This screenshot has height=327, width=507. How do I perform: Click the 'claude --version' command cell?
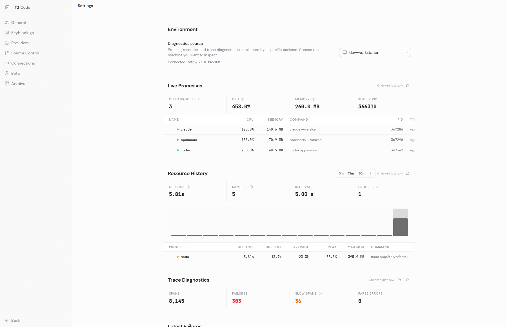303,129
